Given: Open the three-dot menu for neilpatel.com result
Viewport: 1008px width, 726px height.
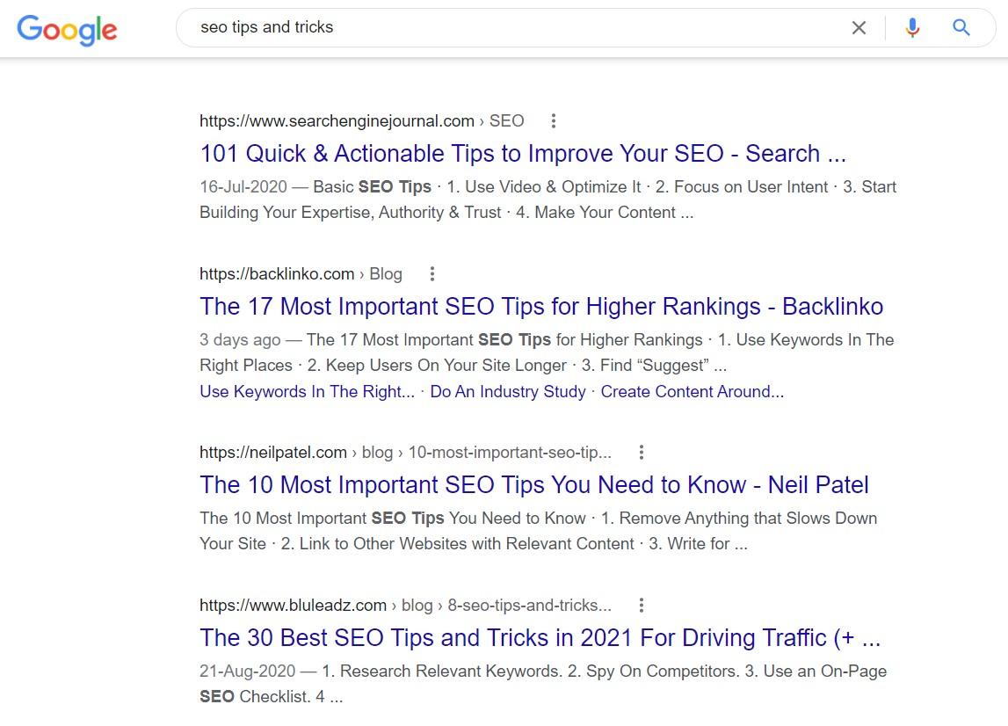Looking at the screenshot, I should coord(641,452).
